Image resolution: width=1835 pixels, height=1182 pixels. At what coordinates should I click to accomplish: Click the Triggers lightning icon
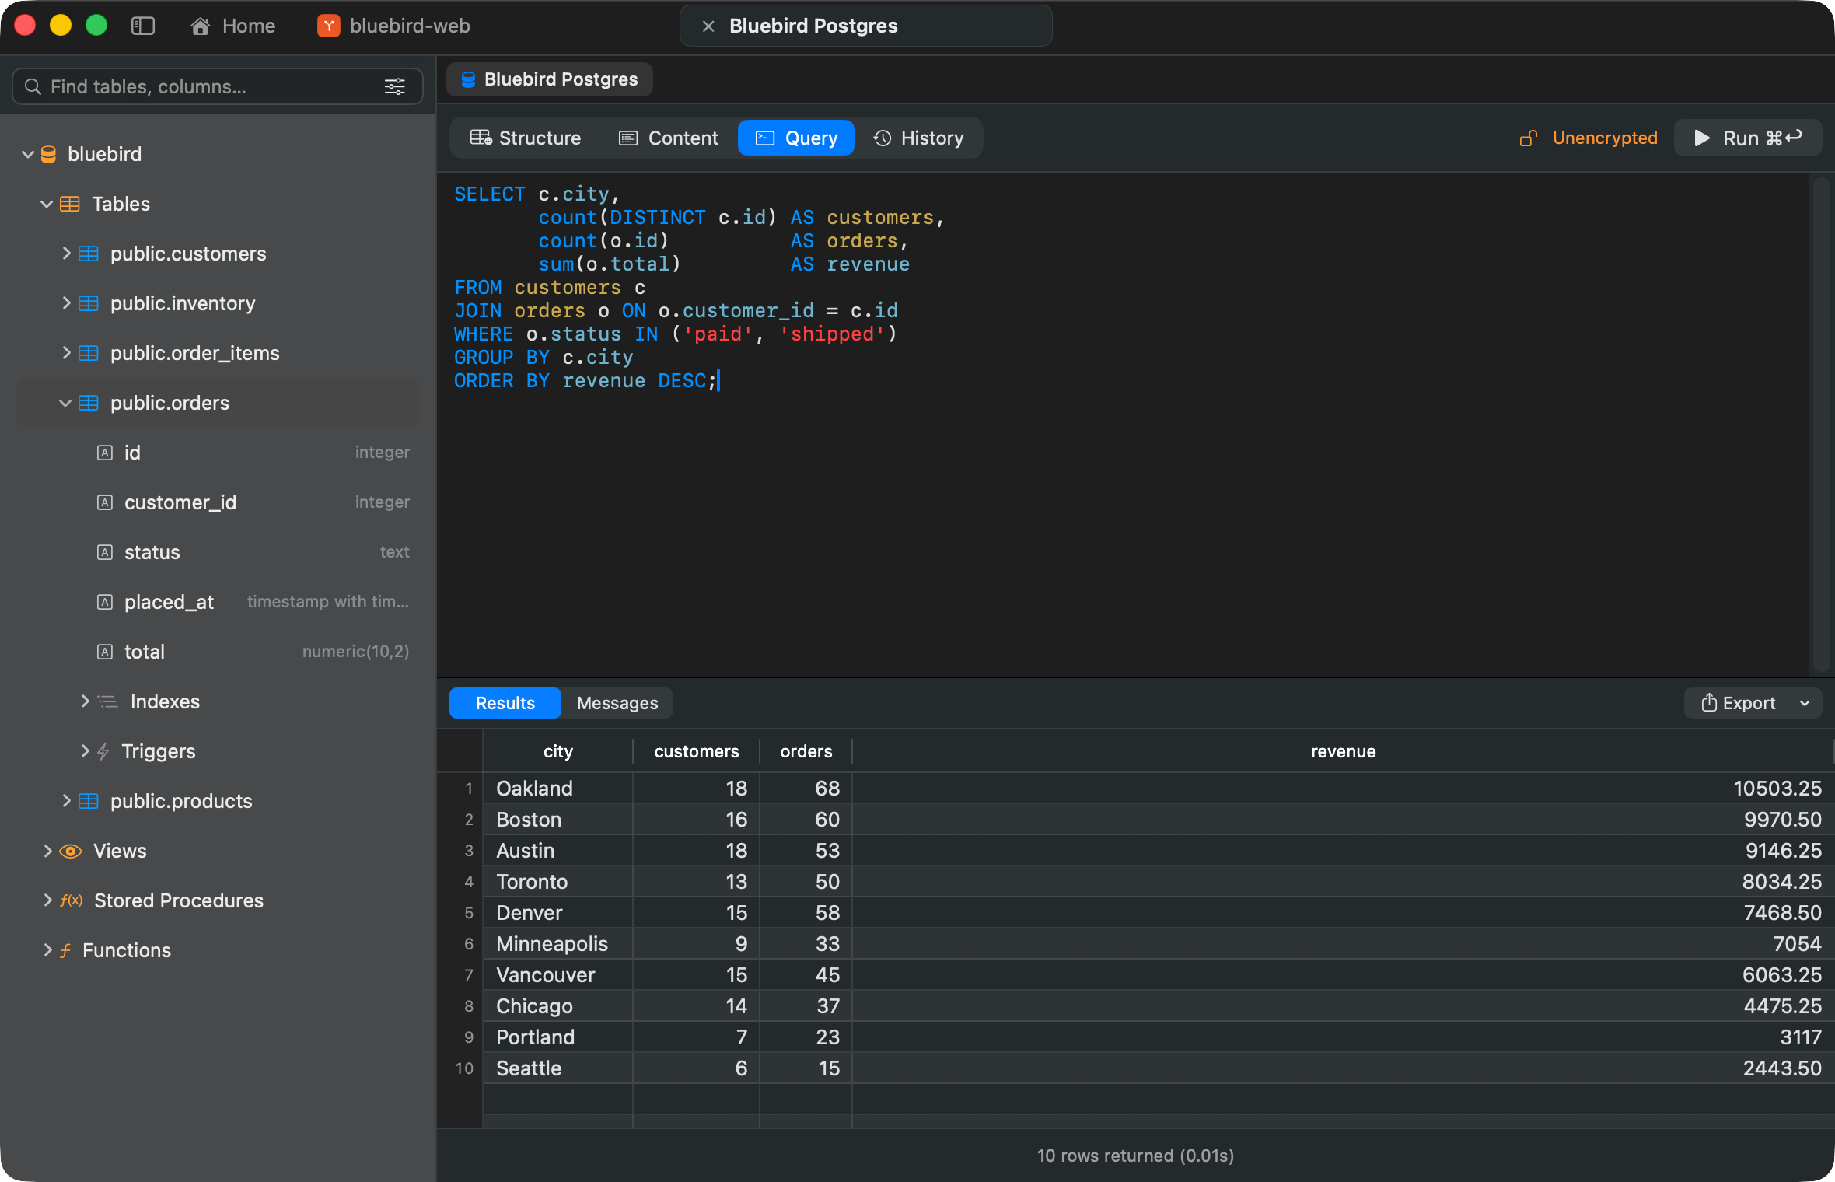(x=103, y=751)
